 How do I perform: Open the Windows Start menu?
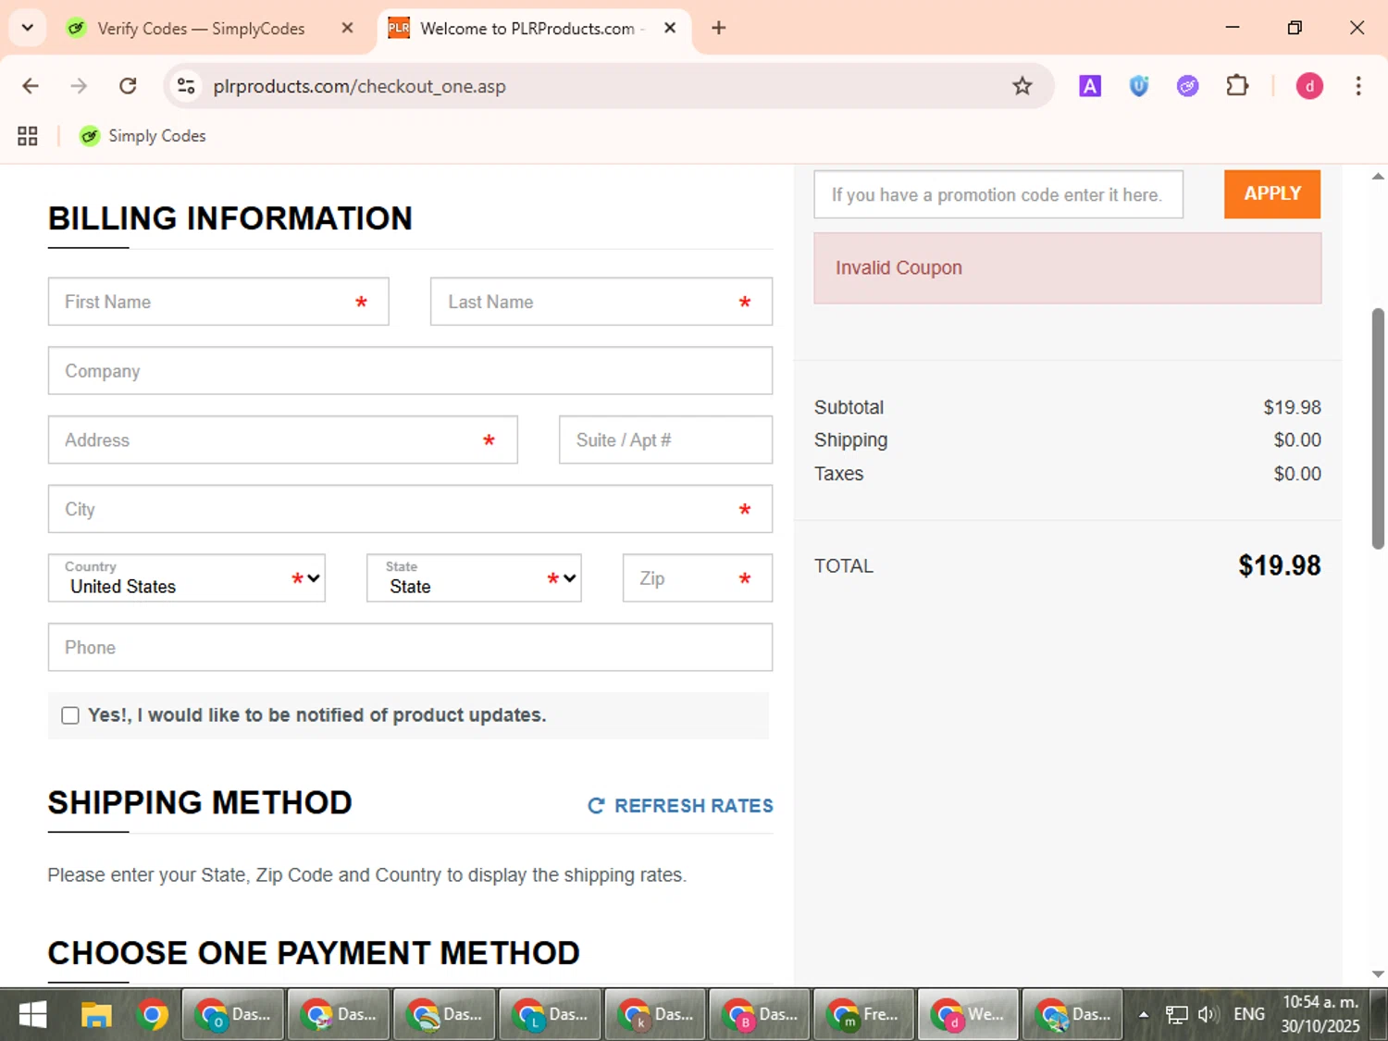pos(32,1015)
